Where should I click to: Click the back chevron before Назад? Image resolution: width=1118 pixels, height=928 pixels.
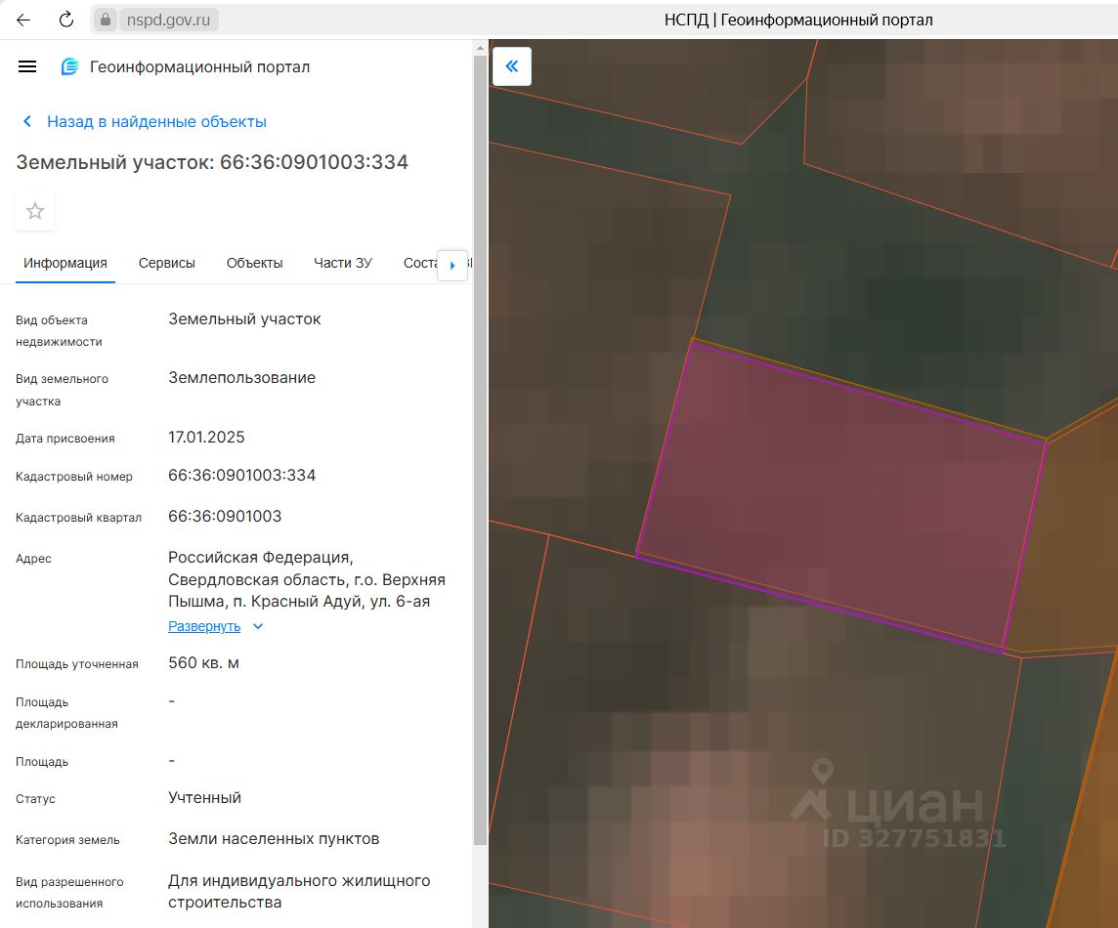click(27, 121)
